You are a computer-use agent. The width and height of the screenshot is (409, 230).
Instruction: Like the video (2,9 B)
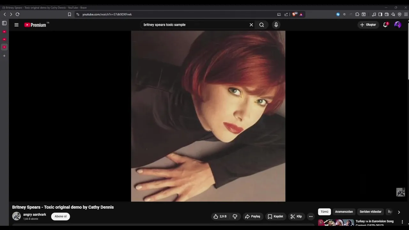coord(220,216)
